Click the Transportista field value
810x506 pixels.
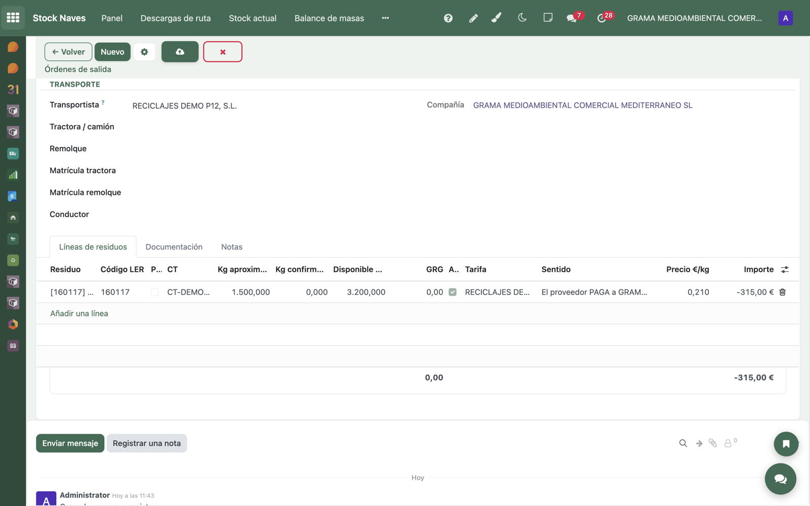[185, 106]
